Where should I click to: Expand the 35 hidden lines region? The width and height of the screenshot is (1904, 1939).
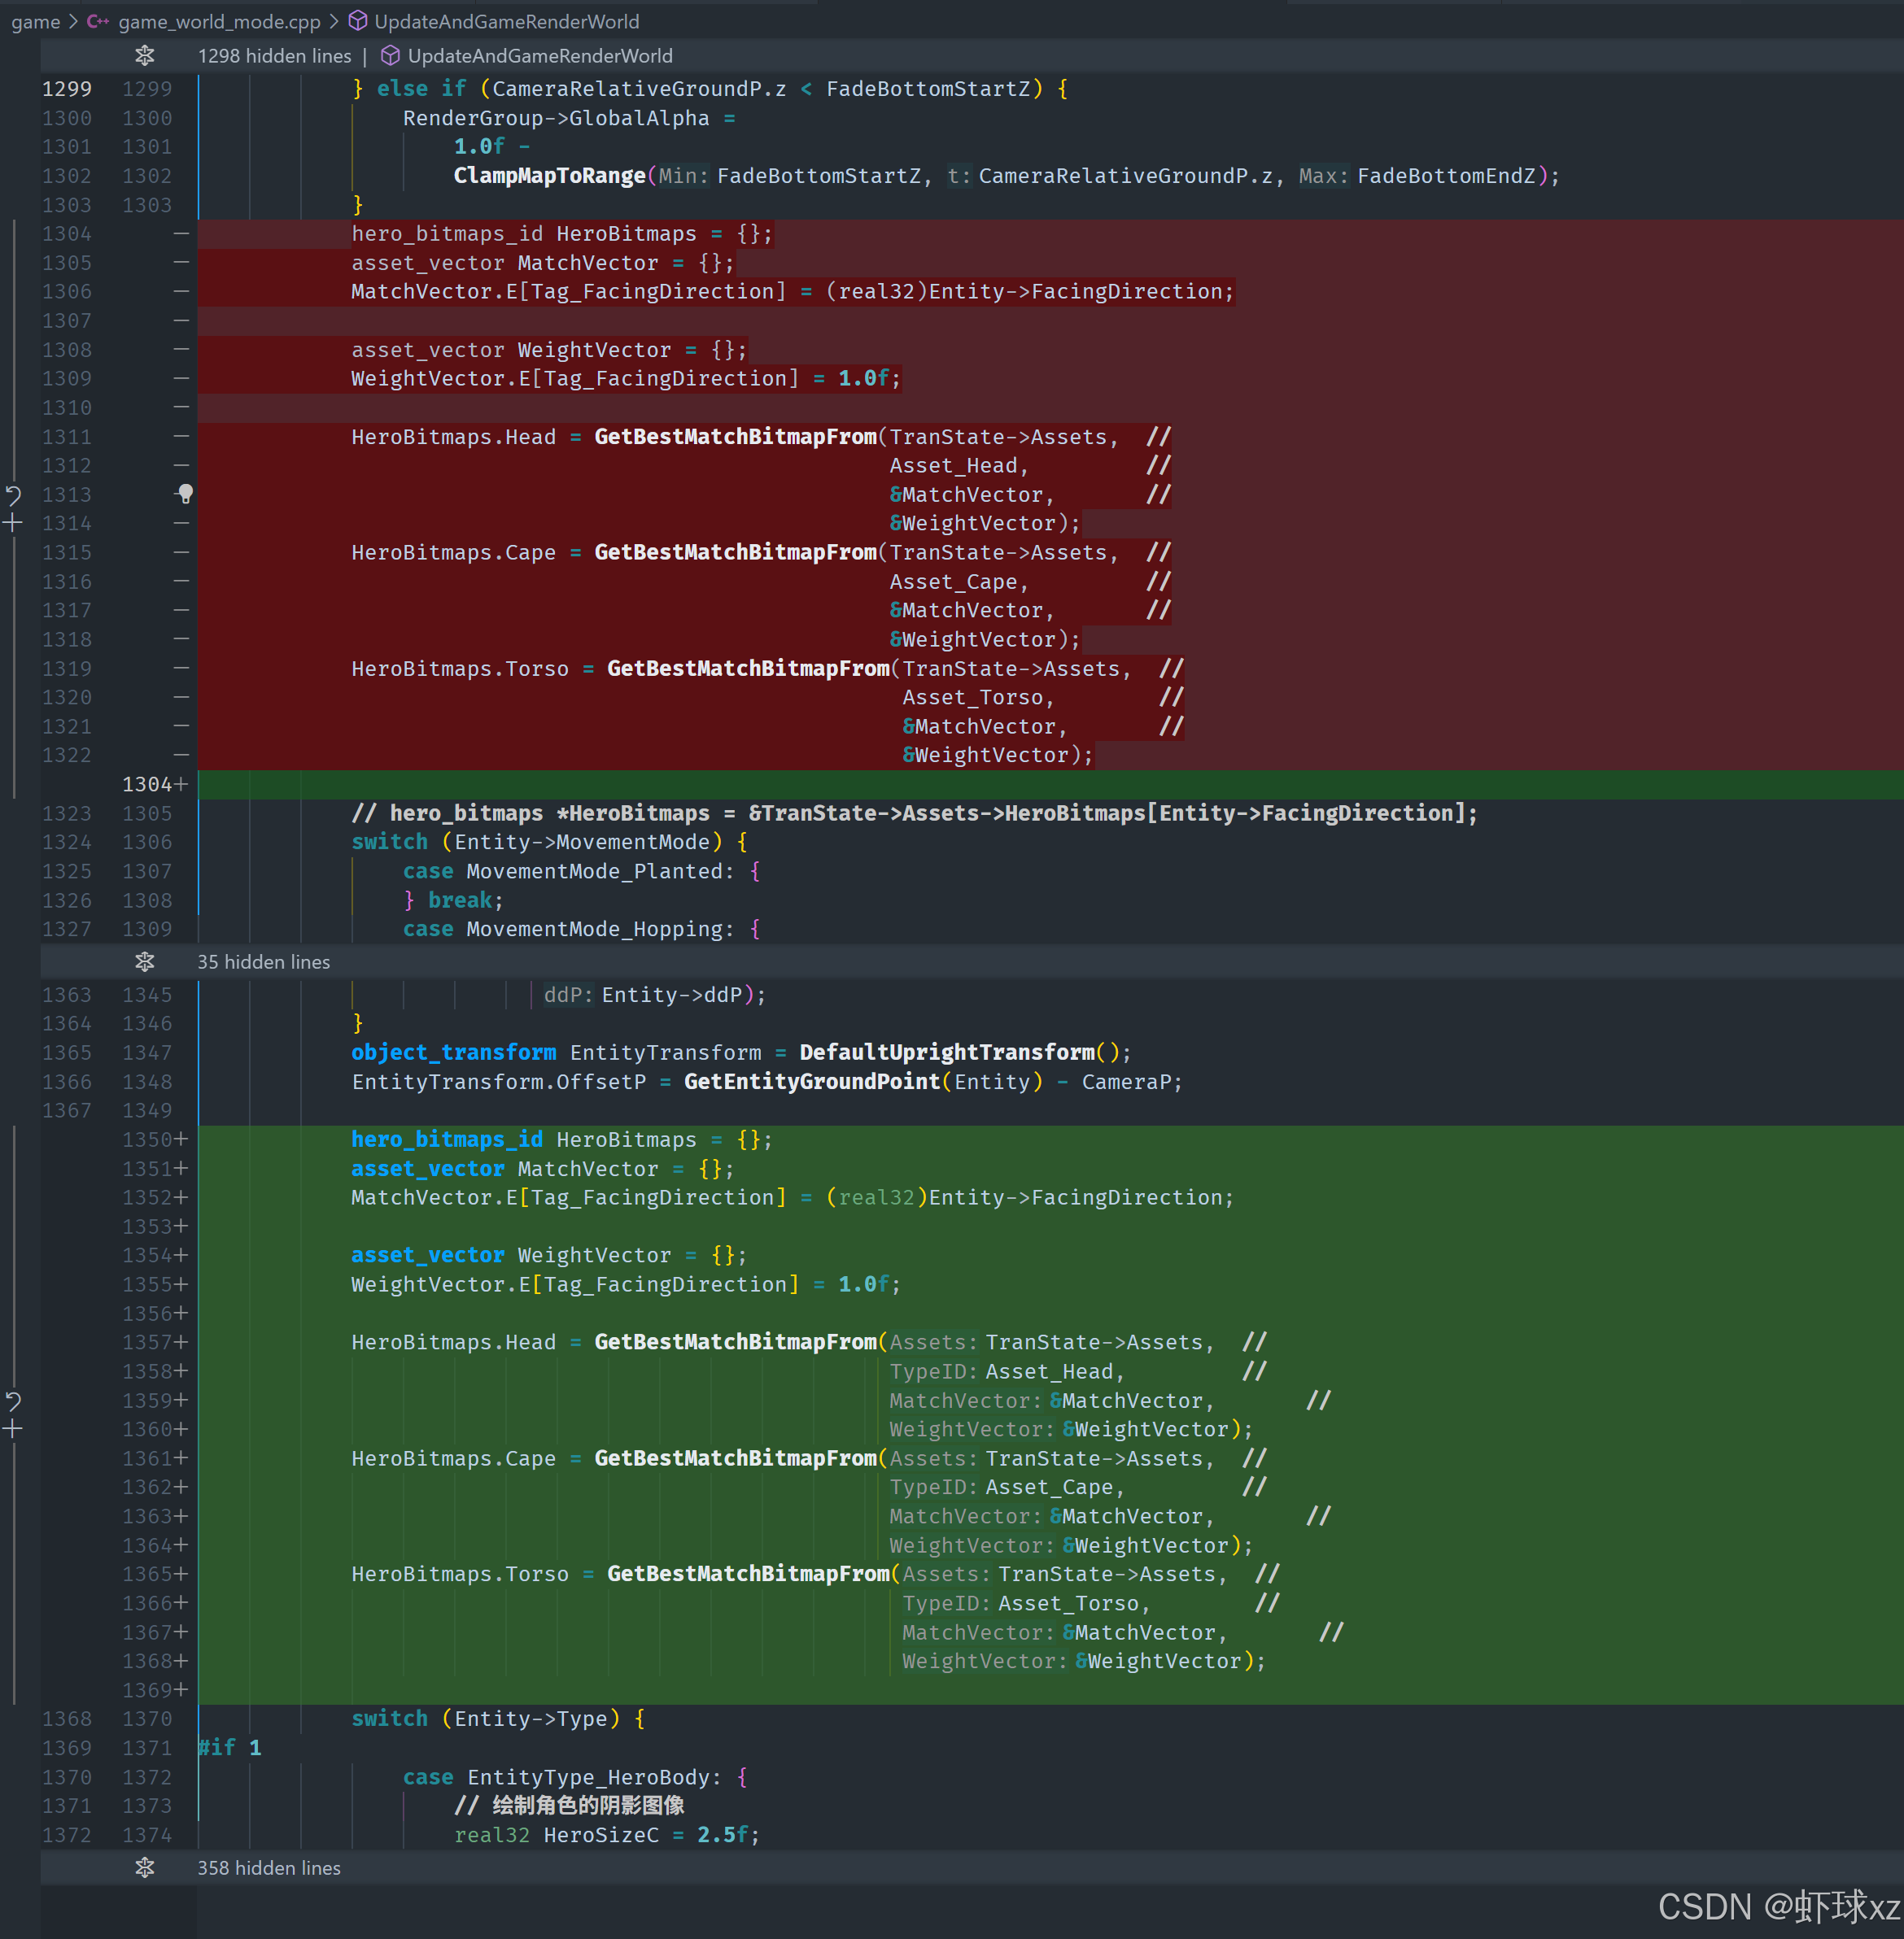coord(145,961)
